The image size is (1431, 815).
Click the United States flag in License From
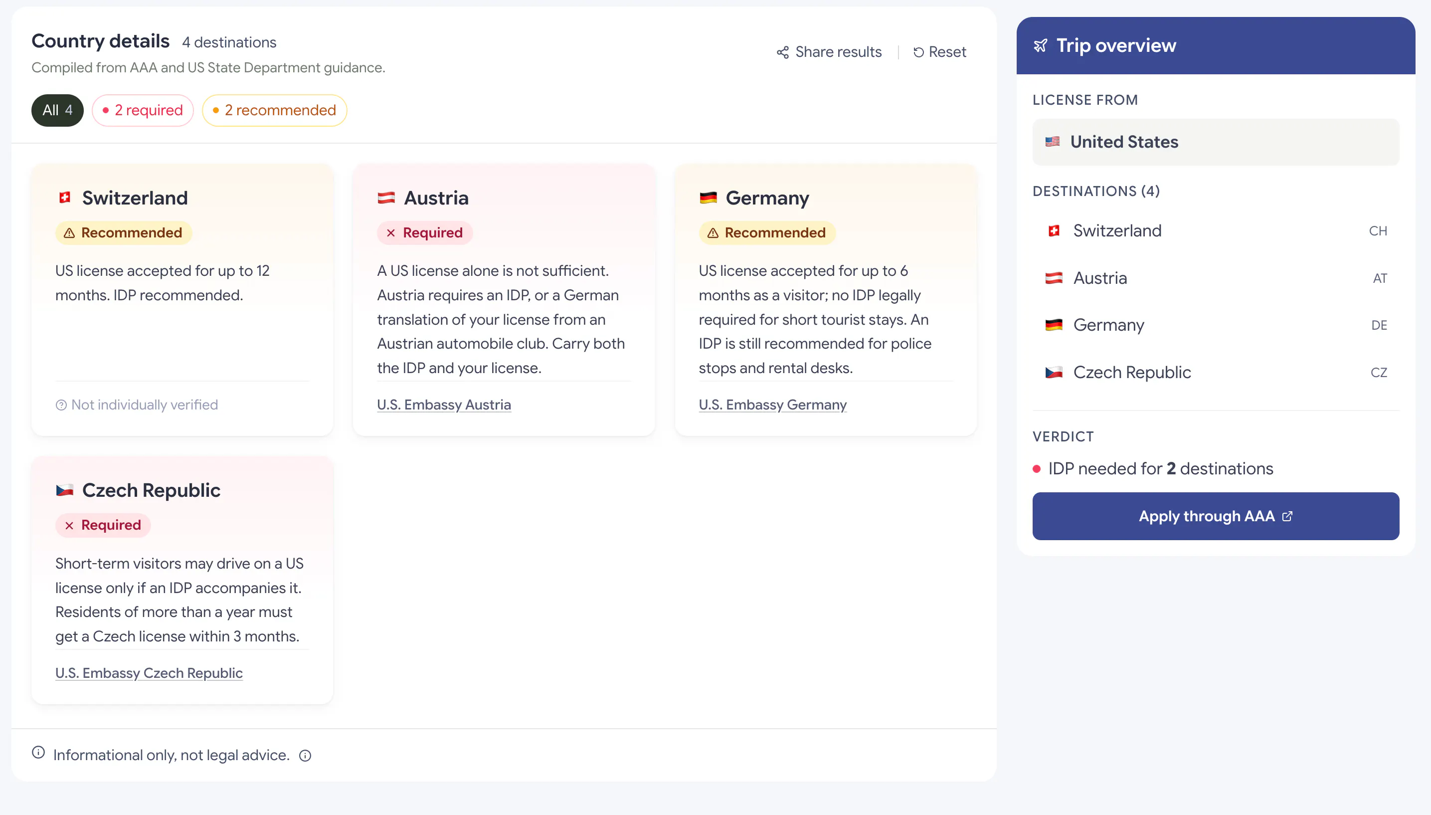pos(1052,142)
